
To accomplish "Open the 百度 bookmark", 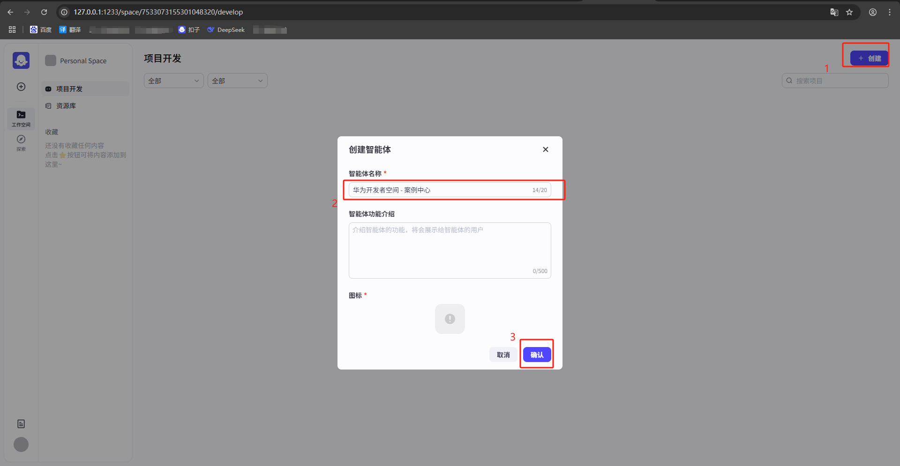I will point(41,30).
